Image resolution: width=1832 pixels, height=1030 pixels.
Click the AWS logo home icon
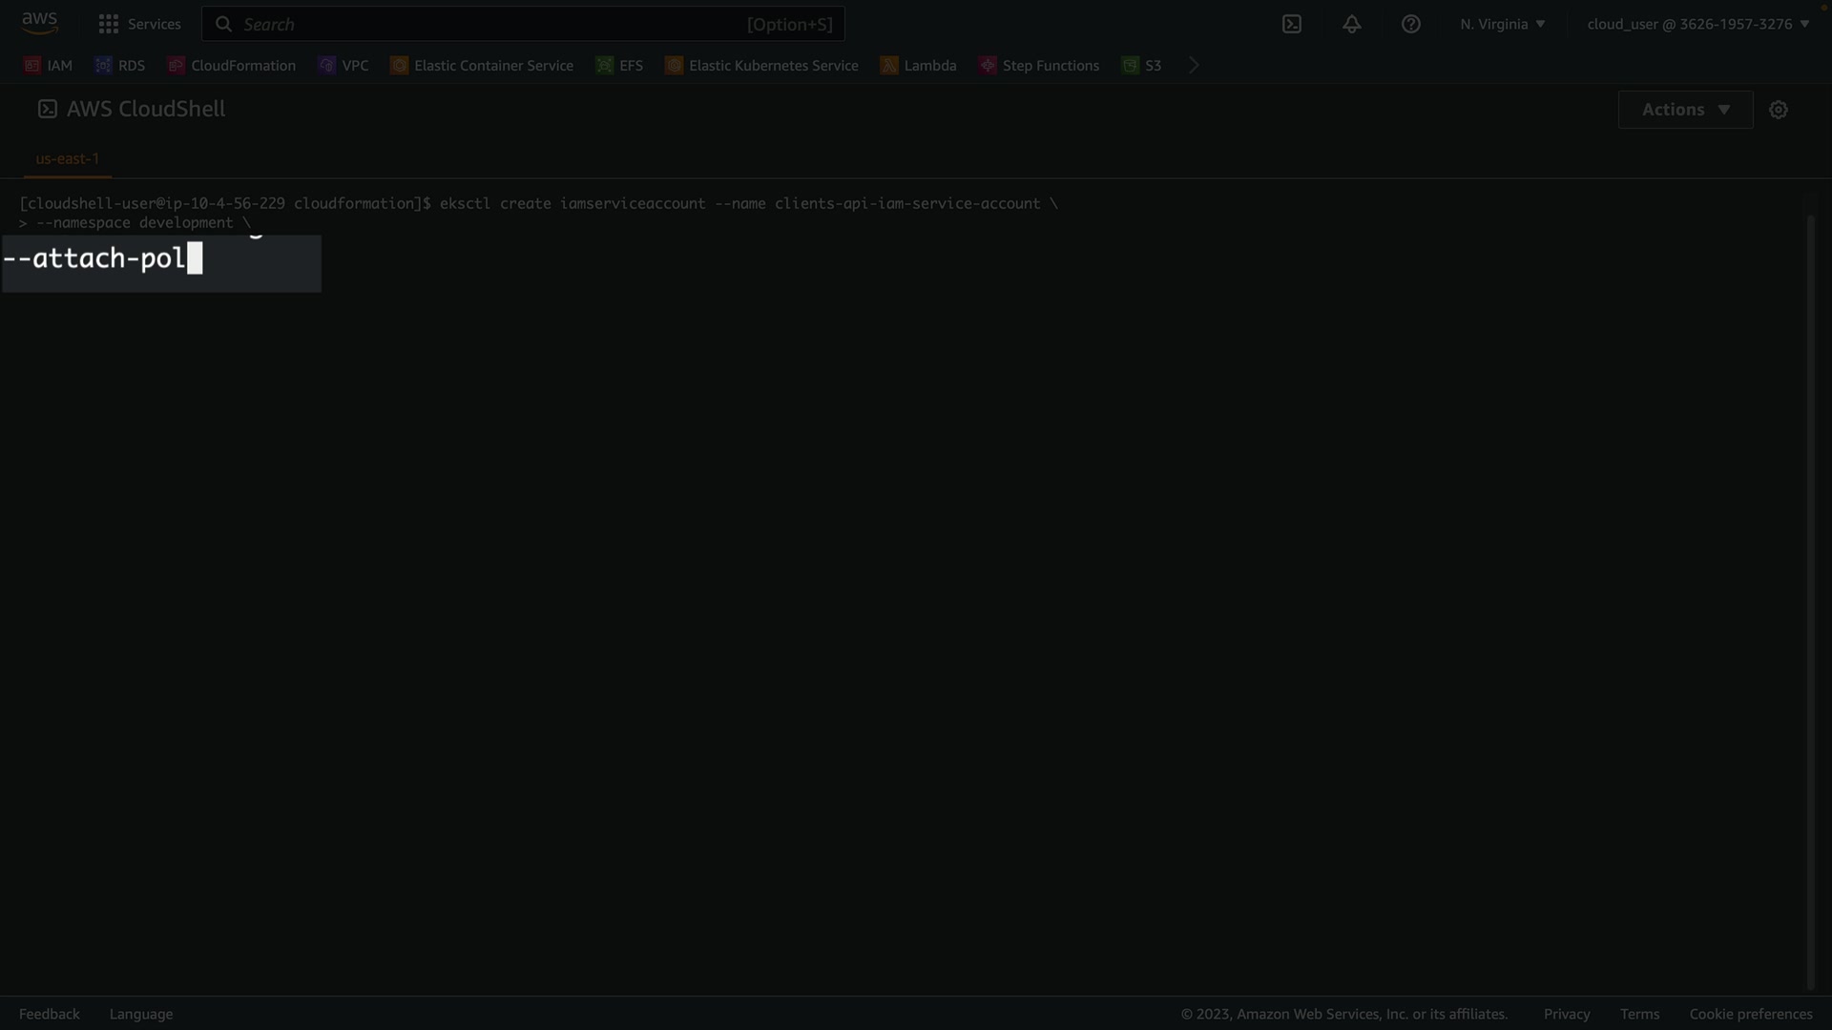39,23
